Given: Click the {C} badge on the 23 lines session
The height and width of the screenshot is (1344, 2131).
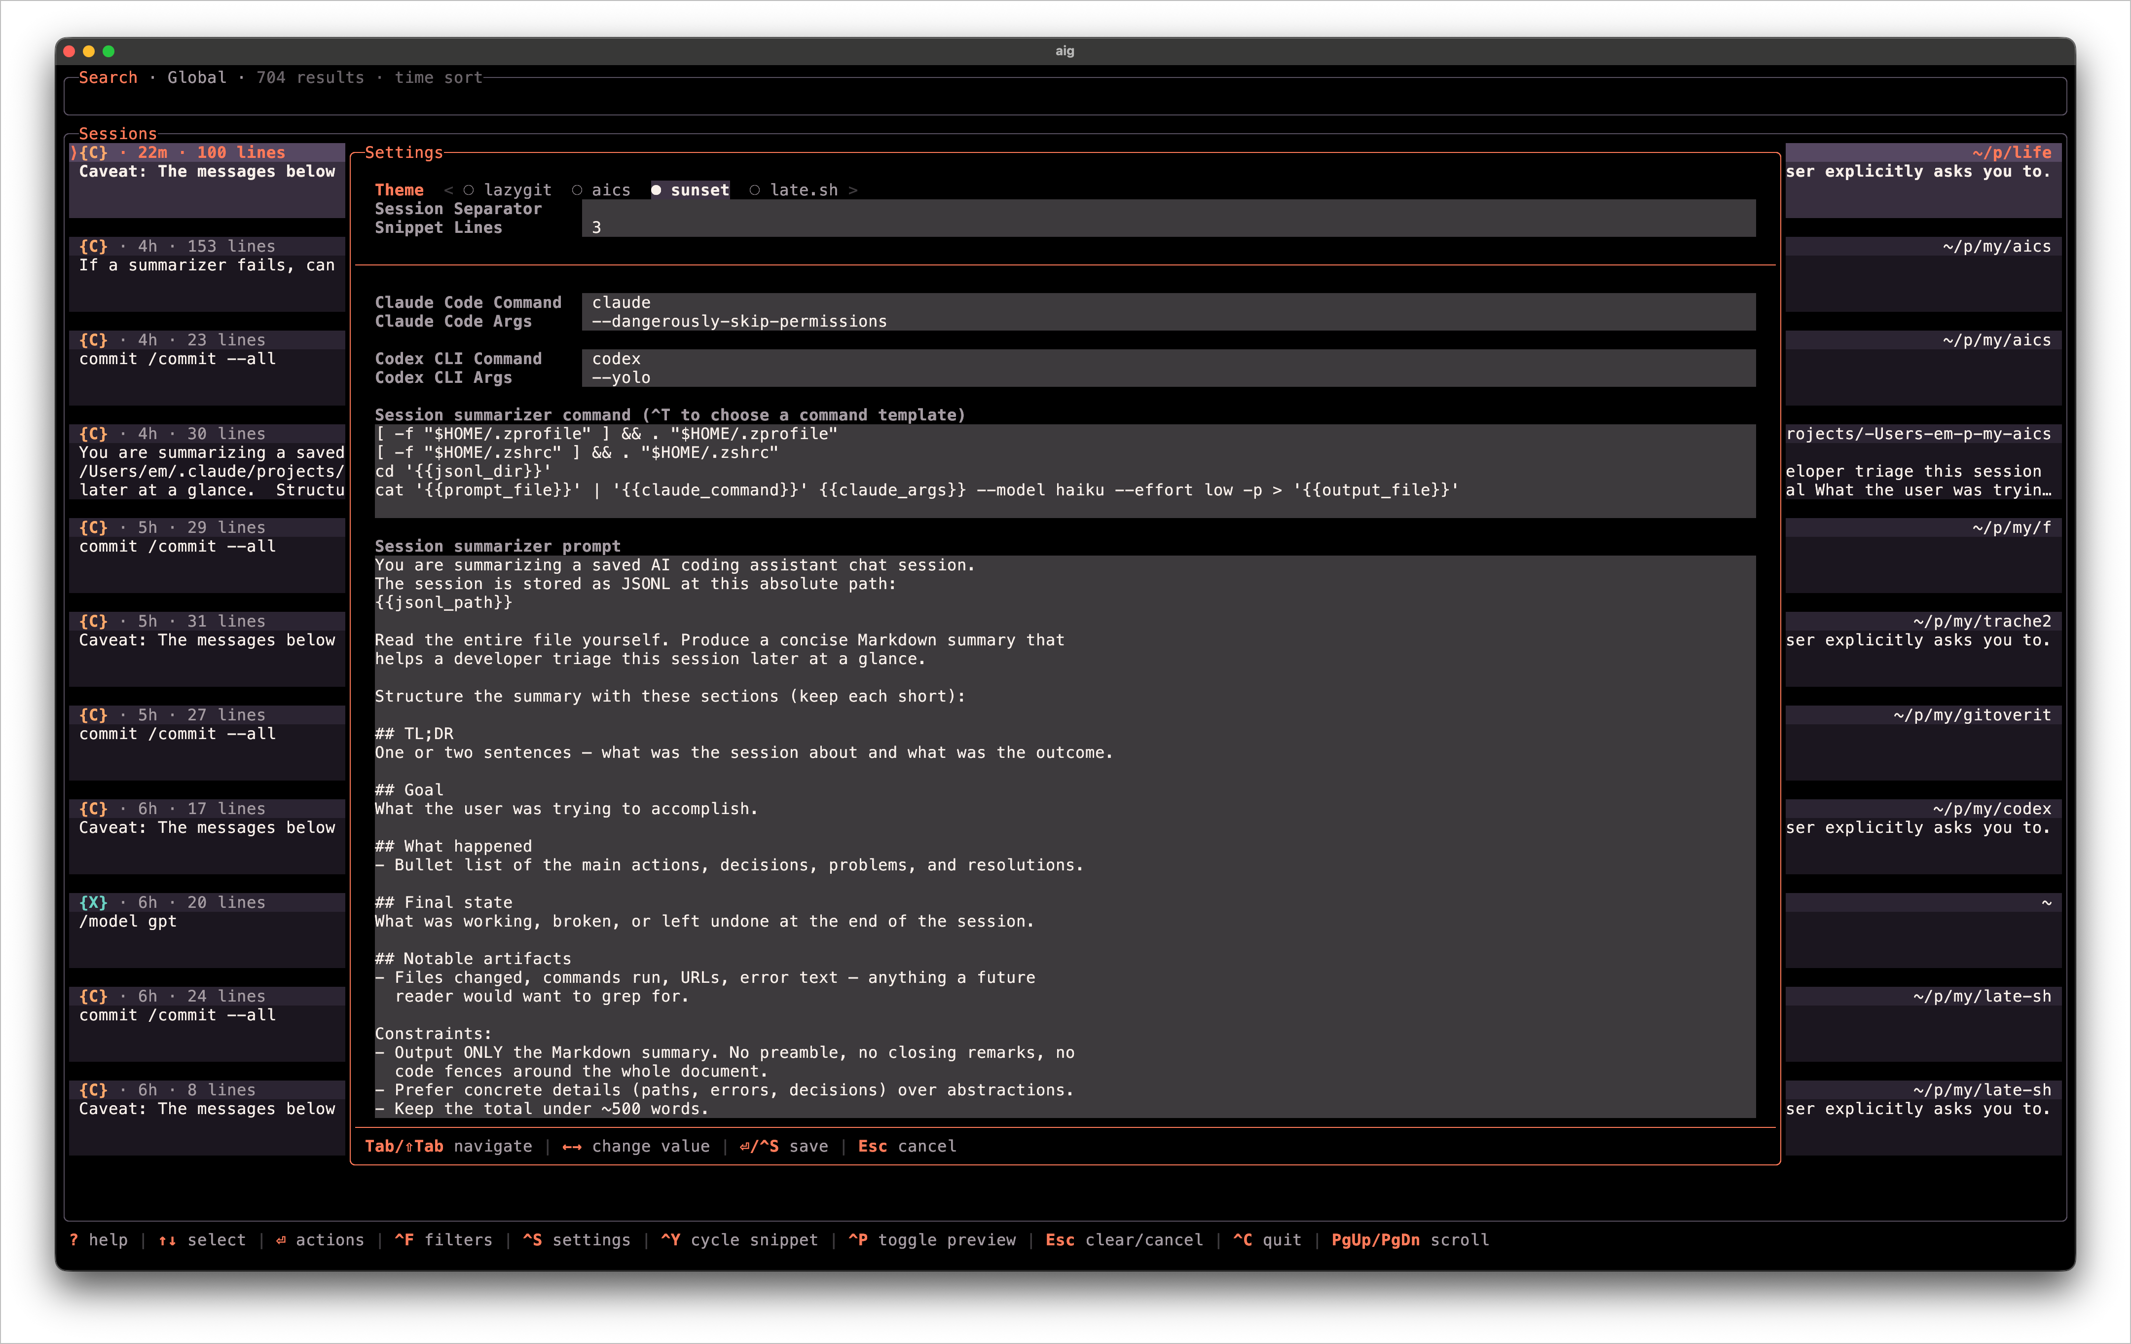Looking at the screenshot, I should (93, 340).
